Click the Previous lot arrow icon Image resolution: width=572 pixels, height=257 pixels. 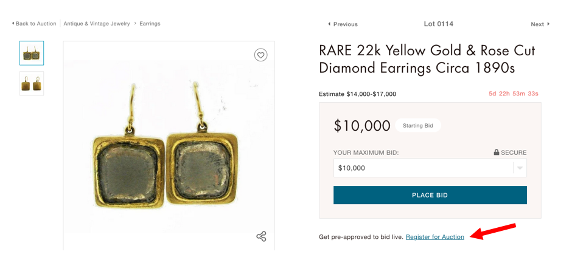coord(329,24)
